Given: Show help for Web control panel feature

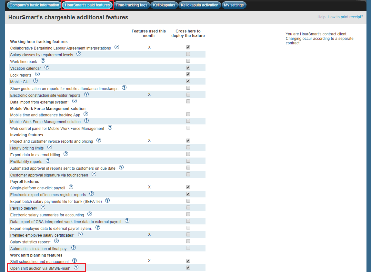Looking at the screenshot, I should pyautogui.click(x=110, y=128).
